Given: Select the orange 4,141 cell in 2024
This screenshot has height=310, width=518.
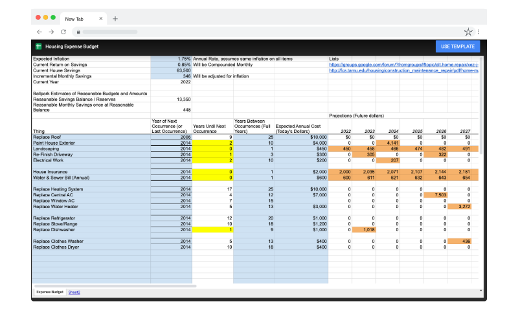Looking at the screenshot, I should click(x=388, y=143).
